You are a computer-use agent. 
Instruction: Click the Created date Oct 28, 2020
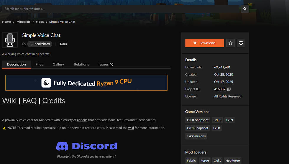pos(224,75)
